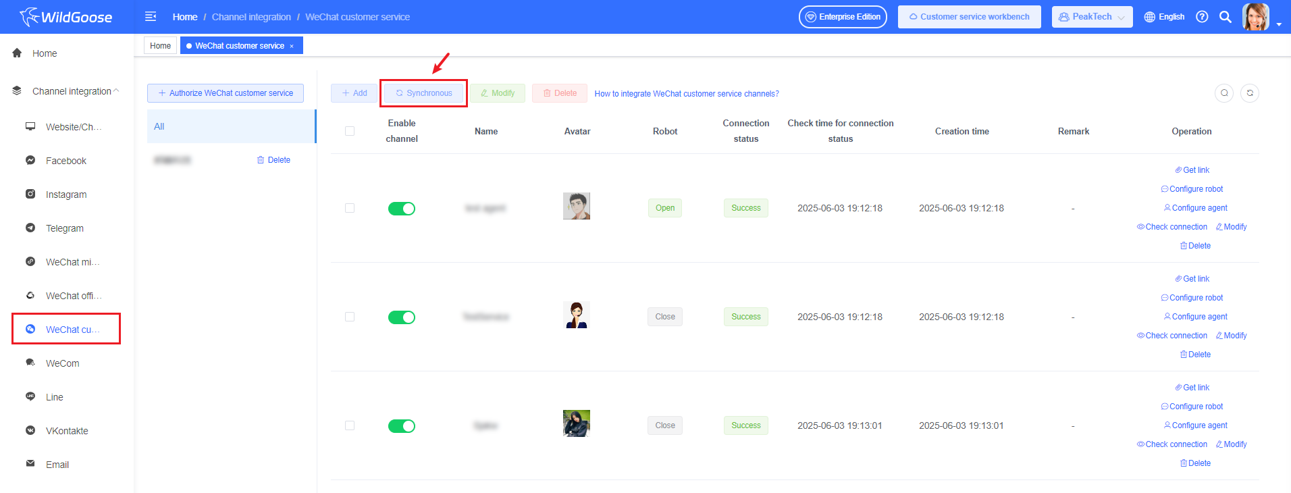The height and width of the screenshot is (493, 1291).
Task: Click Check connection in second row
Action: click(x=1172, y=336)
